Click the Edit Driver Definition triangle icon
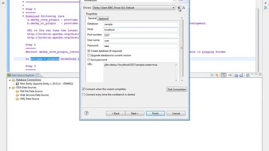269x151 pixels. click(x=184, y=8)
